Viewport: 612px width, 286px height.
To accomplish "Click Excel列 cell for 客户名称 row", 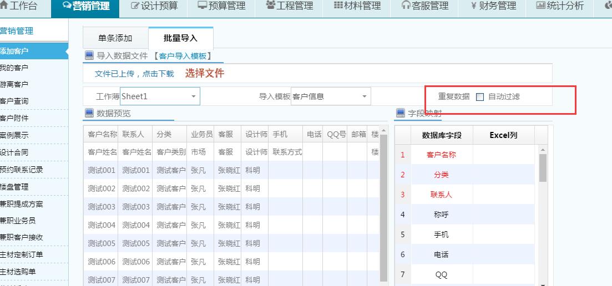I will click(x=503, y=155).
